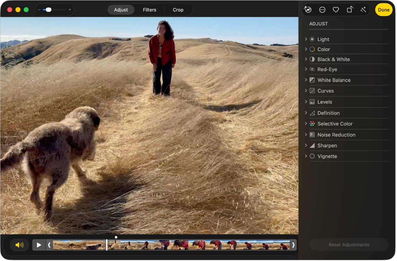Screen dimensions: 397x261
Task: Expand the Curves adjustment section
Action: point(306,91)
